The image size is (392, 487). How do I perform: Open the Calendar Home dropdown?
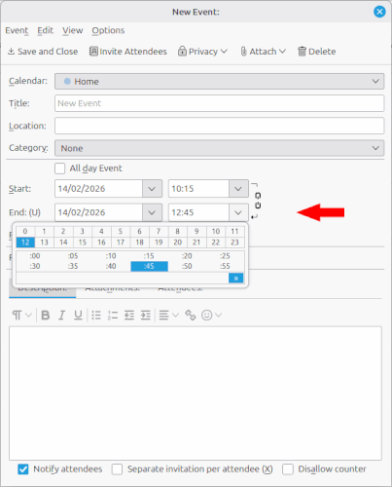pyautogui.click(x=219, y=81)
